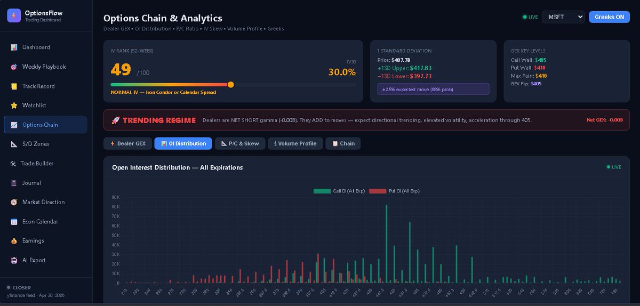Open S/D Zones from its sidebar icon

pos(14,144)
